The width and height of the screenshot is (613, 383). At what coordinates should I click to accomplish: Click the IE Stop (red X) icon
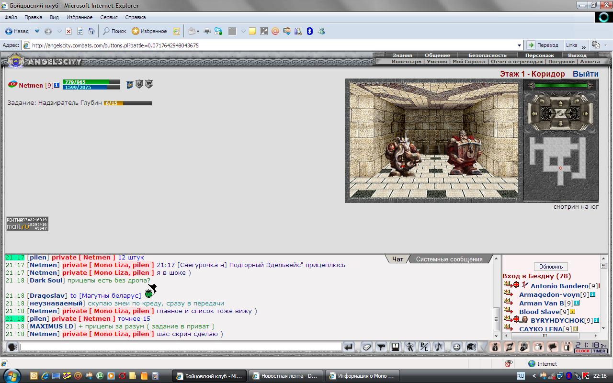[68, 31]
